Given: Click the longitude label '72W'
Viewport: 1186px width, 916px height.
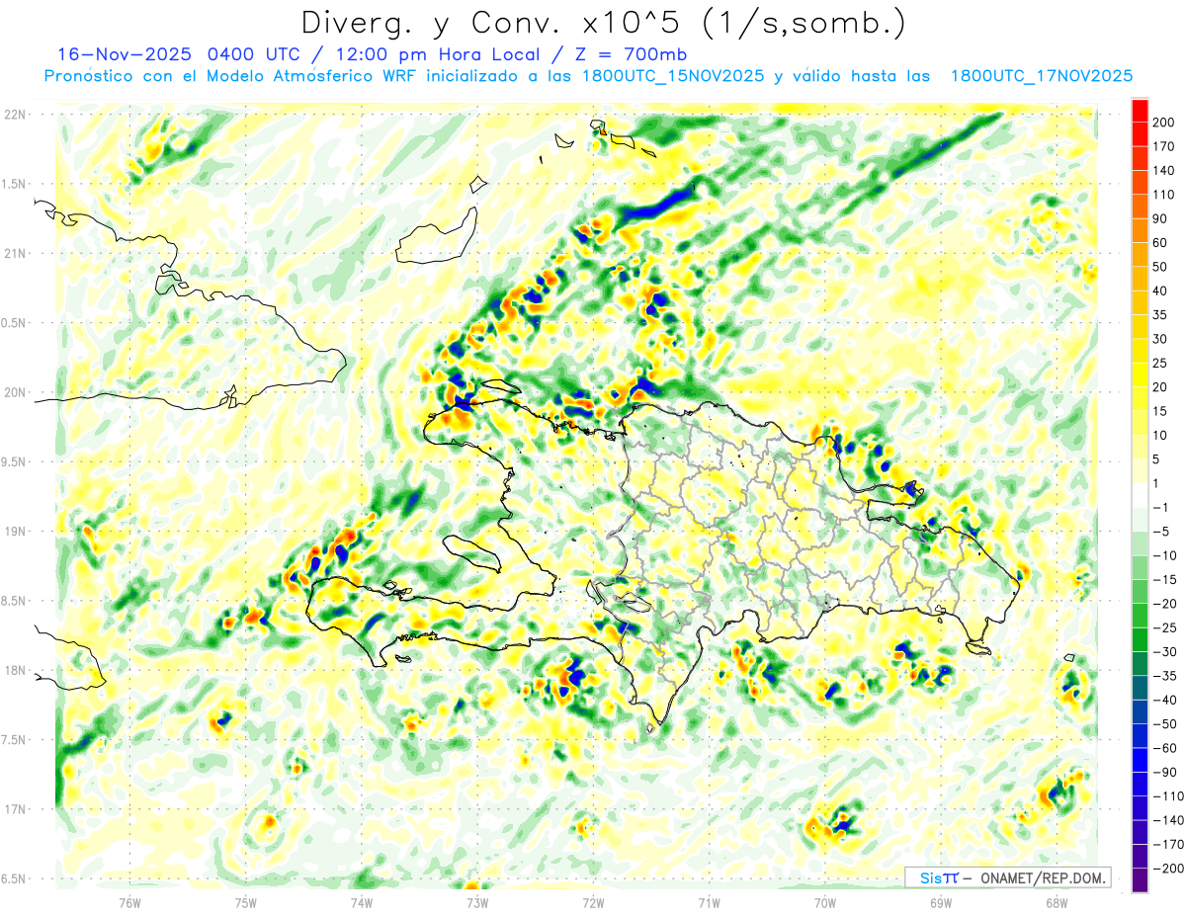Looking at the screenshot, I should point(593,902).
